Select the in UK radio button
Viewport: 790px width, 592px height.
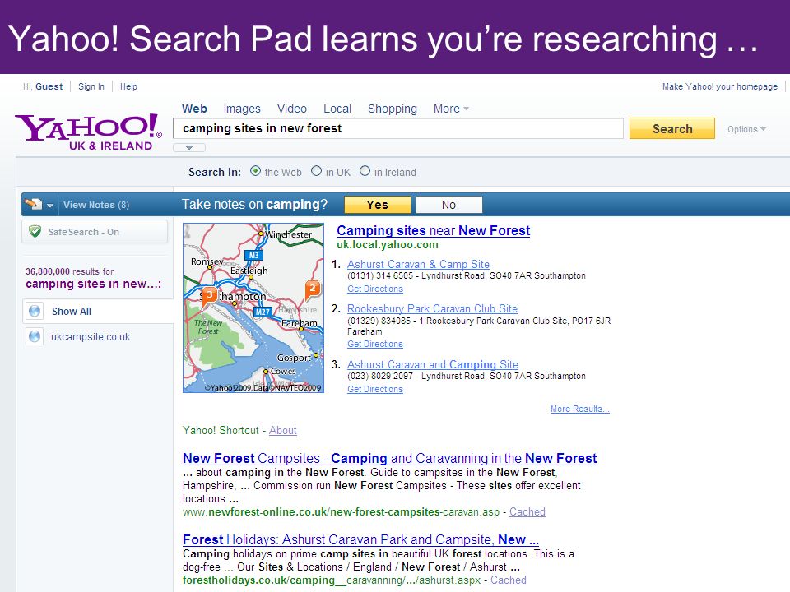[316, 171]
